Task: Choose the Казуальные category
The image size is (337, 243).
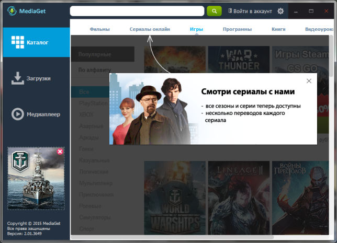Action: [x=94, y=160]
